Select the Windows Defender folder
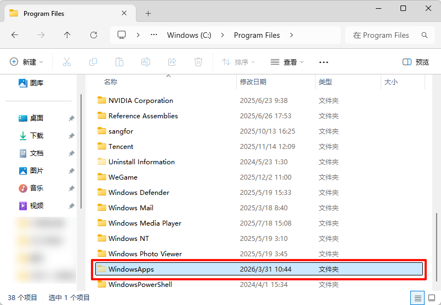 click(259, 192)
